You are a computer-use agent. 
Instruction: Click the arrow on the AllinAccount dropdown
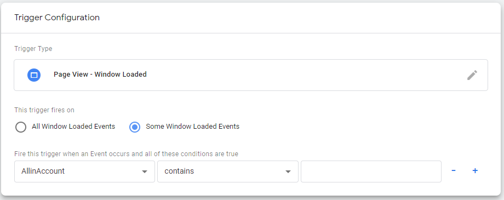tap(145, 172)
